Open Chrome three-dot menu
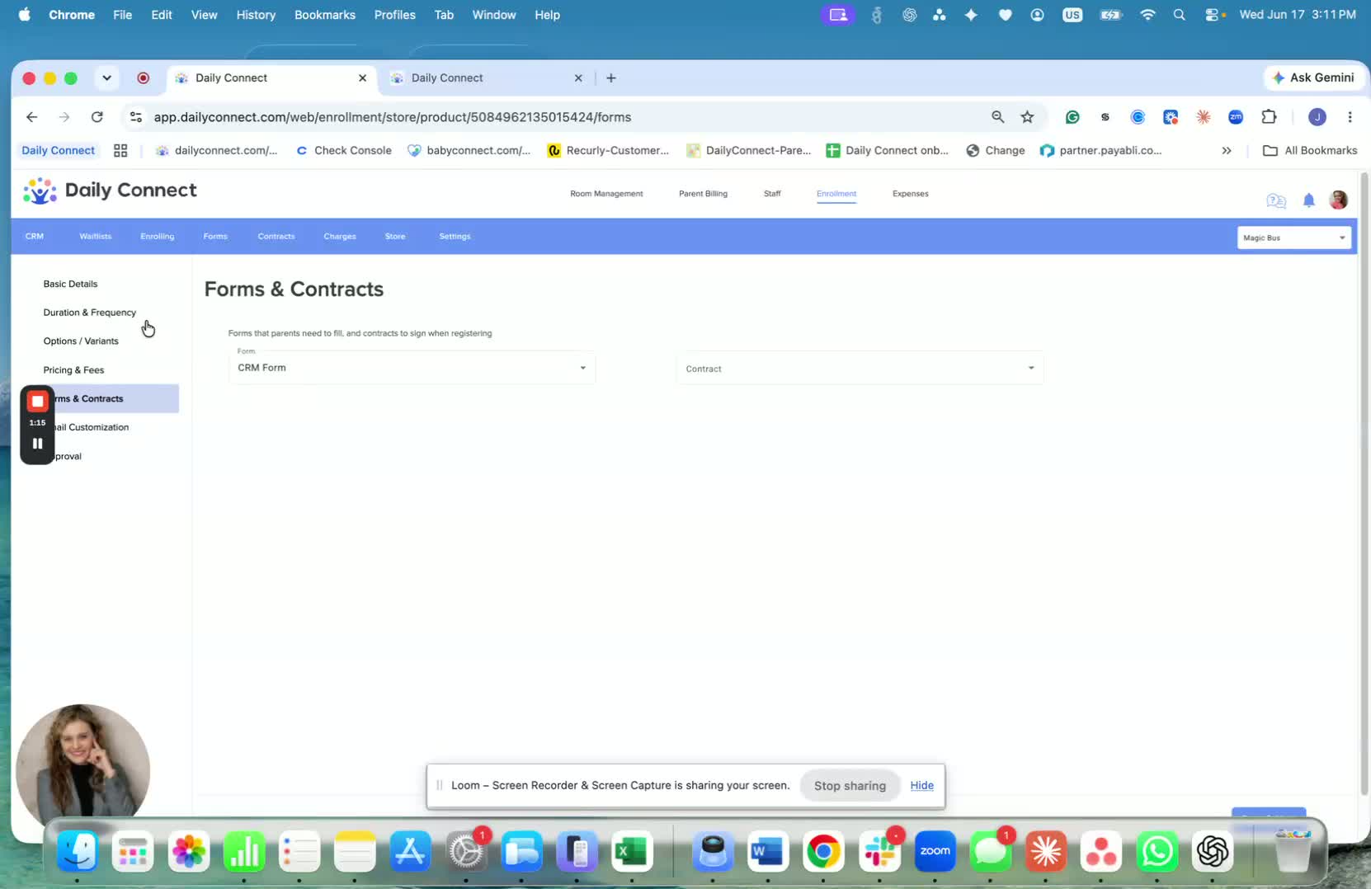The image size is (1371, 889). (x=1350, y=117)
